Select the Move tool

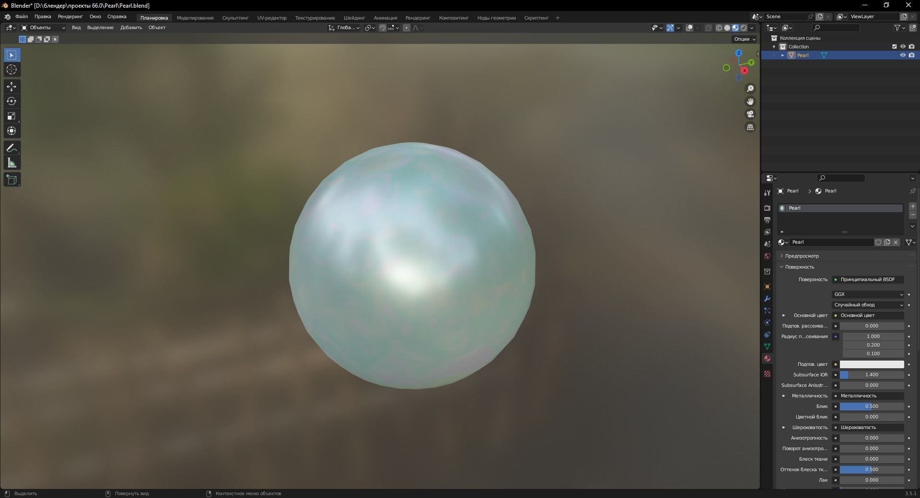pos(12,87)
